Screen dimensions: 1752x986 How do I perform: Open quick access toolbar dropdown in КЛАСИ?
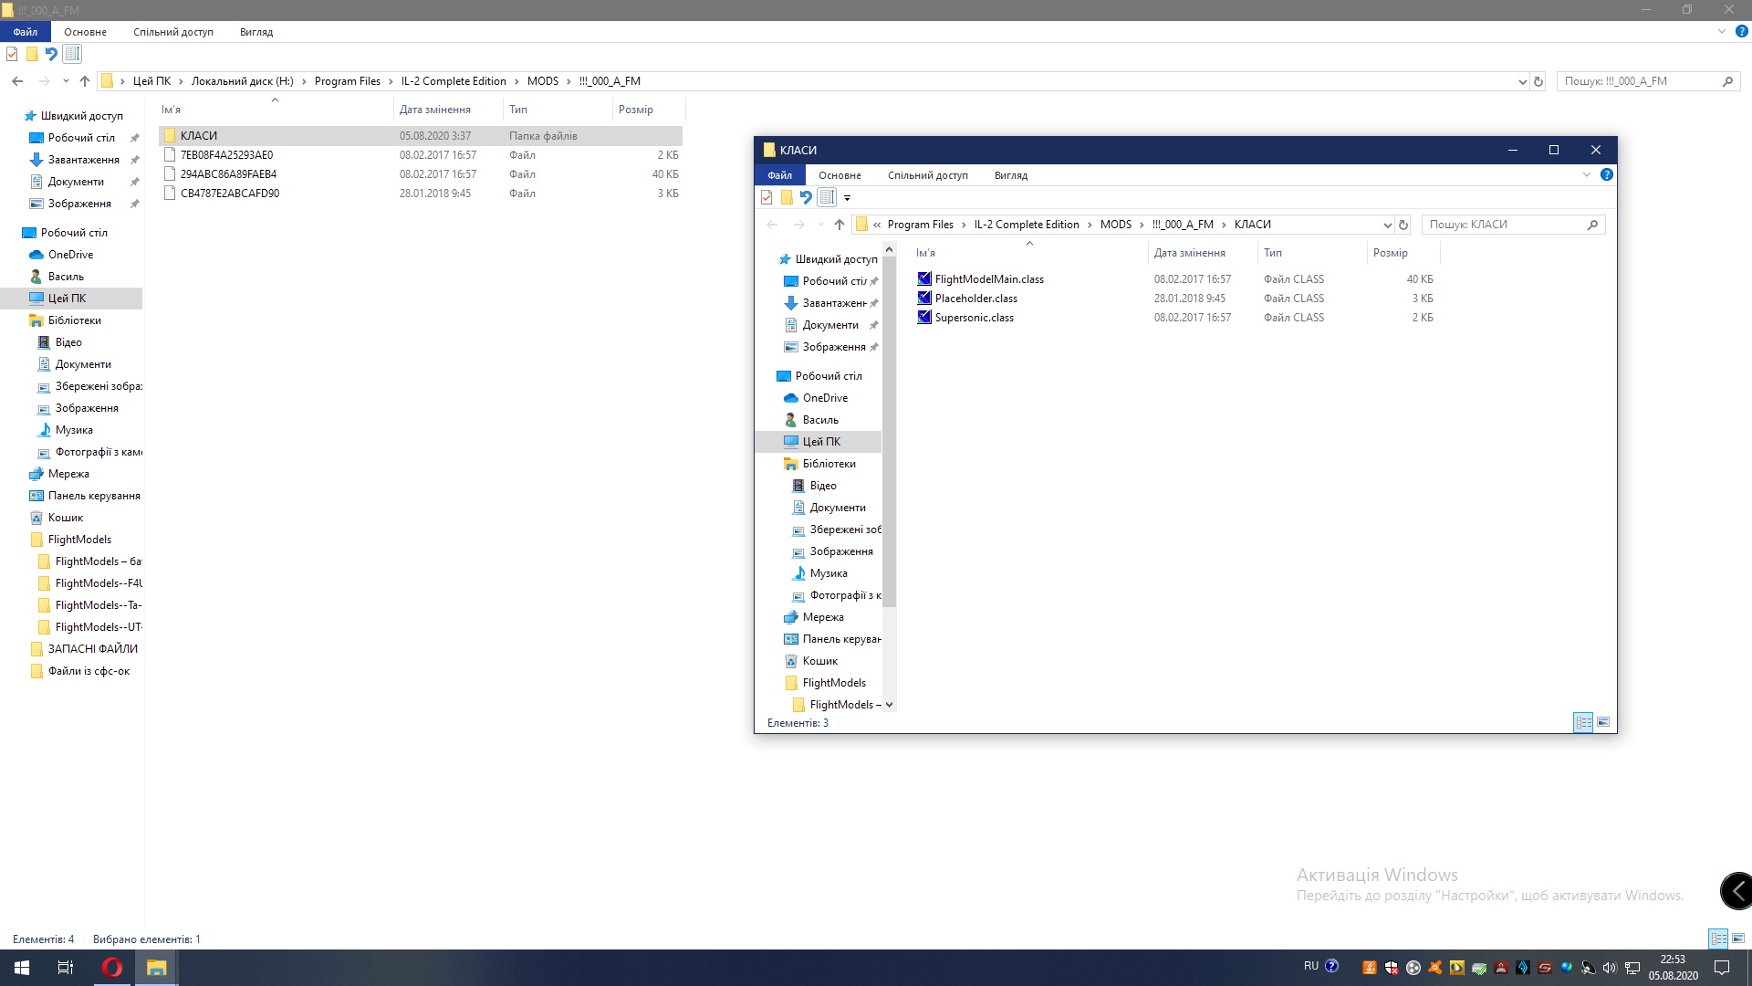point(847,197)
